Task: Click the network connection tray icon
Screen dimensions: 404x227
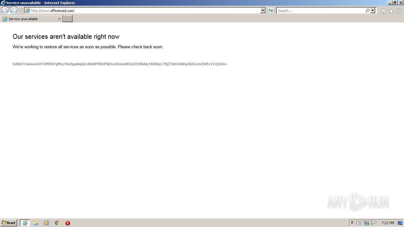Action: tap(366, 223)
